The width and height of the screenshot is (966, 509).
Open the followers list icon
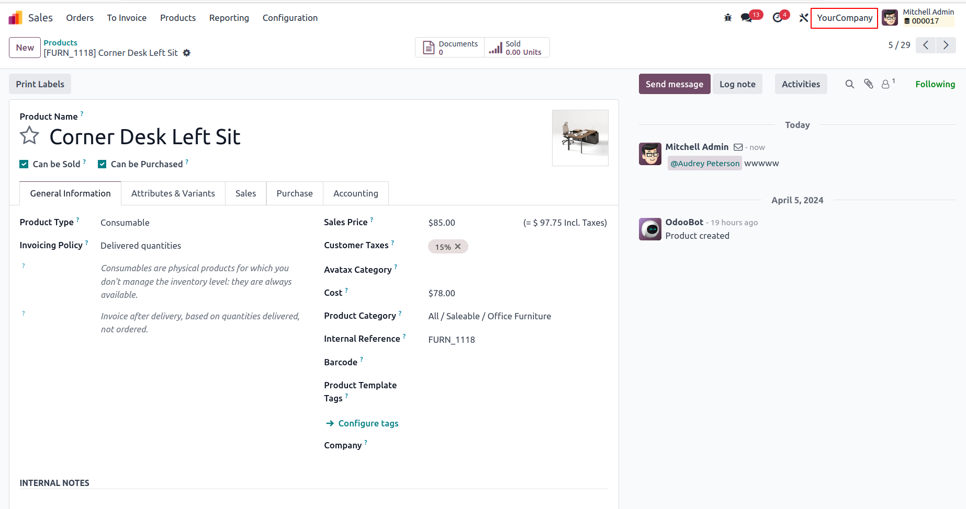point(888,84)
